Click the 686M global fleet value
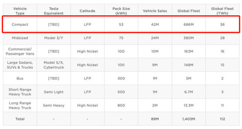 click(189, 25)
